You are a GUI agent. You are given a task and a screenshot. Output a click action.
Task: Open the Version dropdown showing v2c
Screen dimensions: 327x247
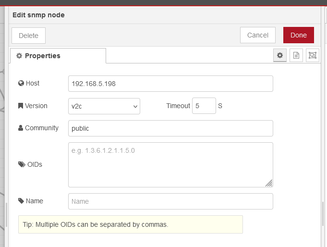click(x=104, y=106)
